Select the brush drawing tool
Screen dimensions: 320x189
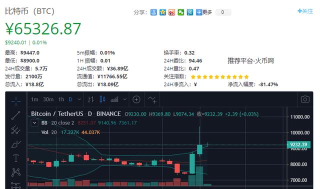coord(16,144)
